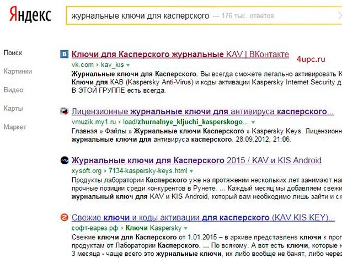Click the Яндекс logo
342x258 pixels.
point(30,14)
